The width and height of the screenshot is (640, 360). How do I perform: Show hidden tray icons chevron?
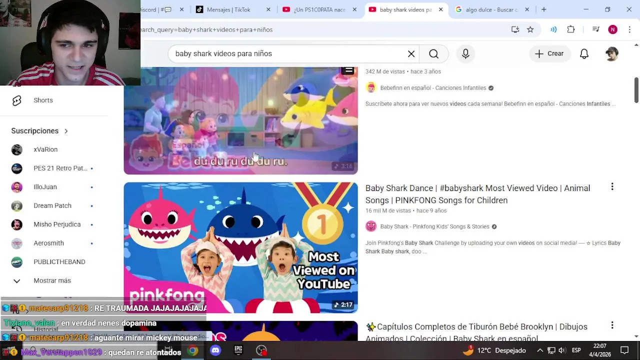click(x=540, y=350)
